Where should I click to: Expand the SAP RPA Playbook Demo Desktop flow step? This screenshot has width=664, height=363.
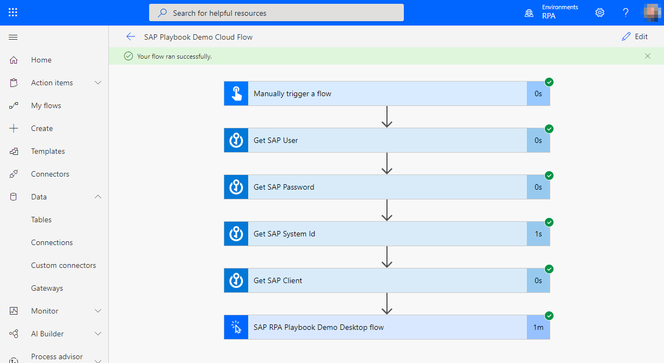click(x=387, y=327)
